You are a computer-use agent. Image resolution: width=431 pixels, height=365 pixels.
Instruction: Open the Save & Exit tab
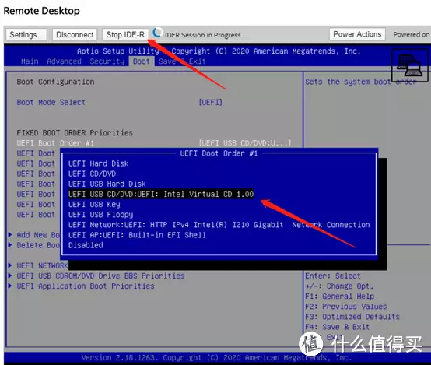click(x=182, y=61)
